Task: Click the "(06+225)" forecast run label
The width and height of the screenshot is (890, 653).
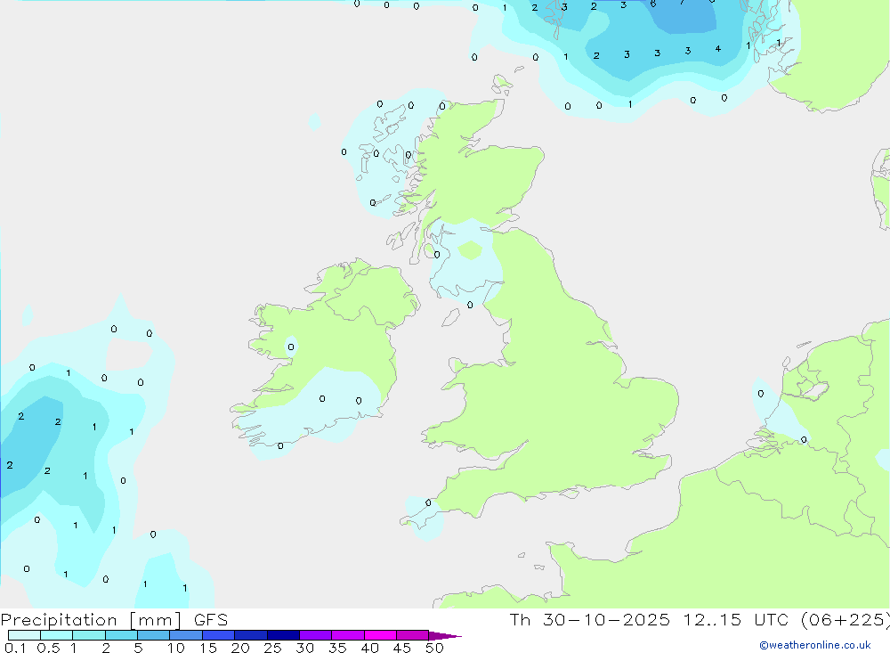Action: 845,620
